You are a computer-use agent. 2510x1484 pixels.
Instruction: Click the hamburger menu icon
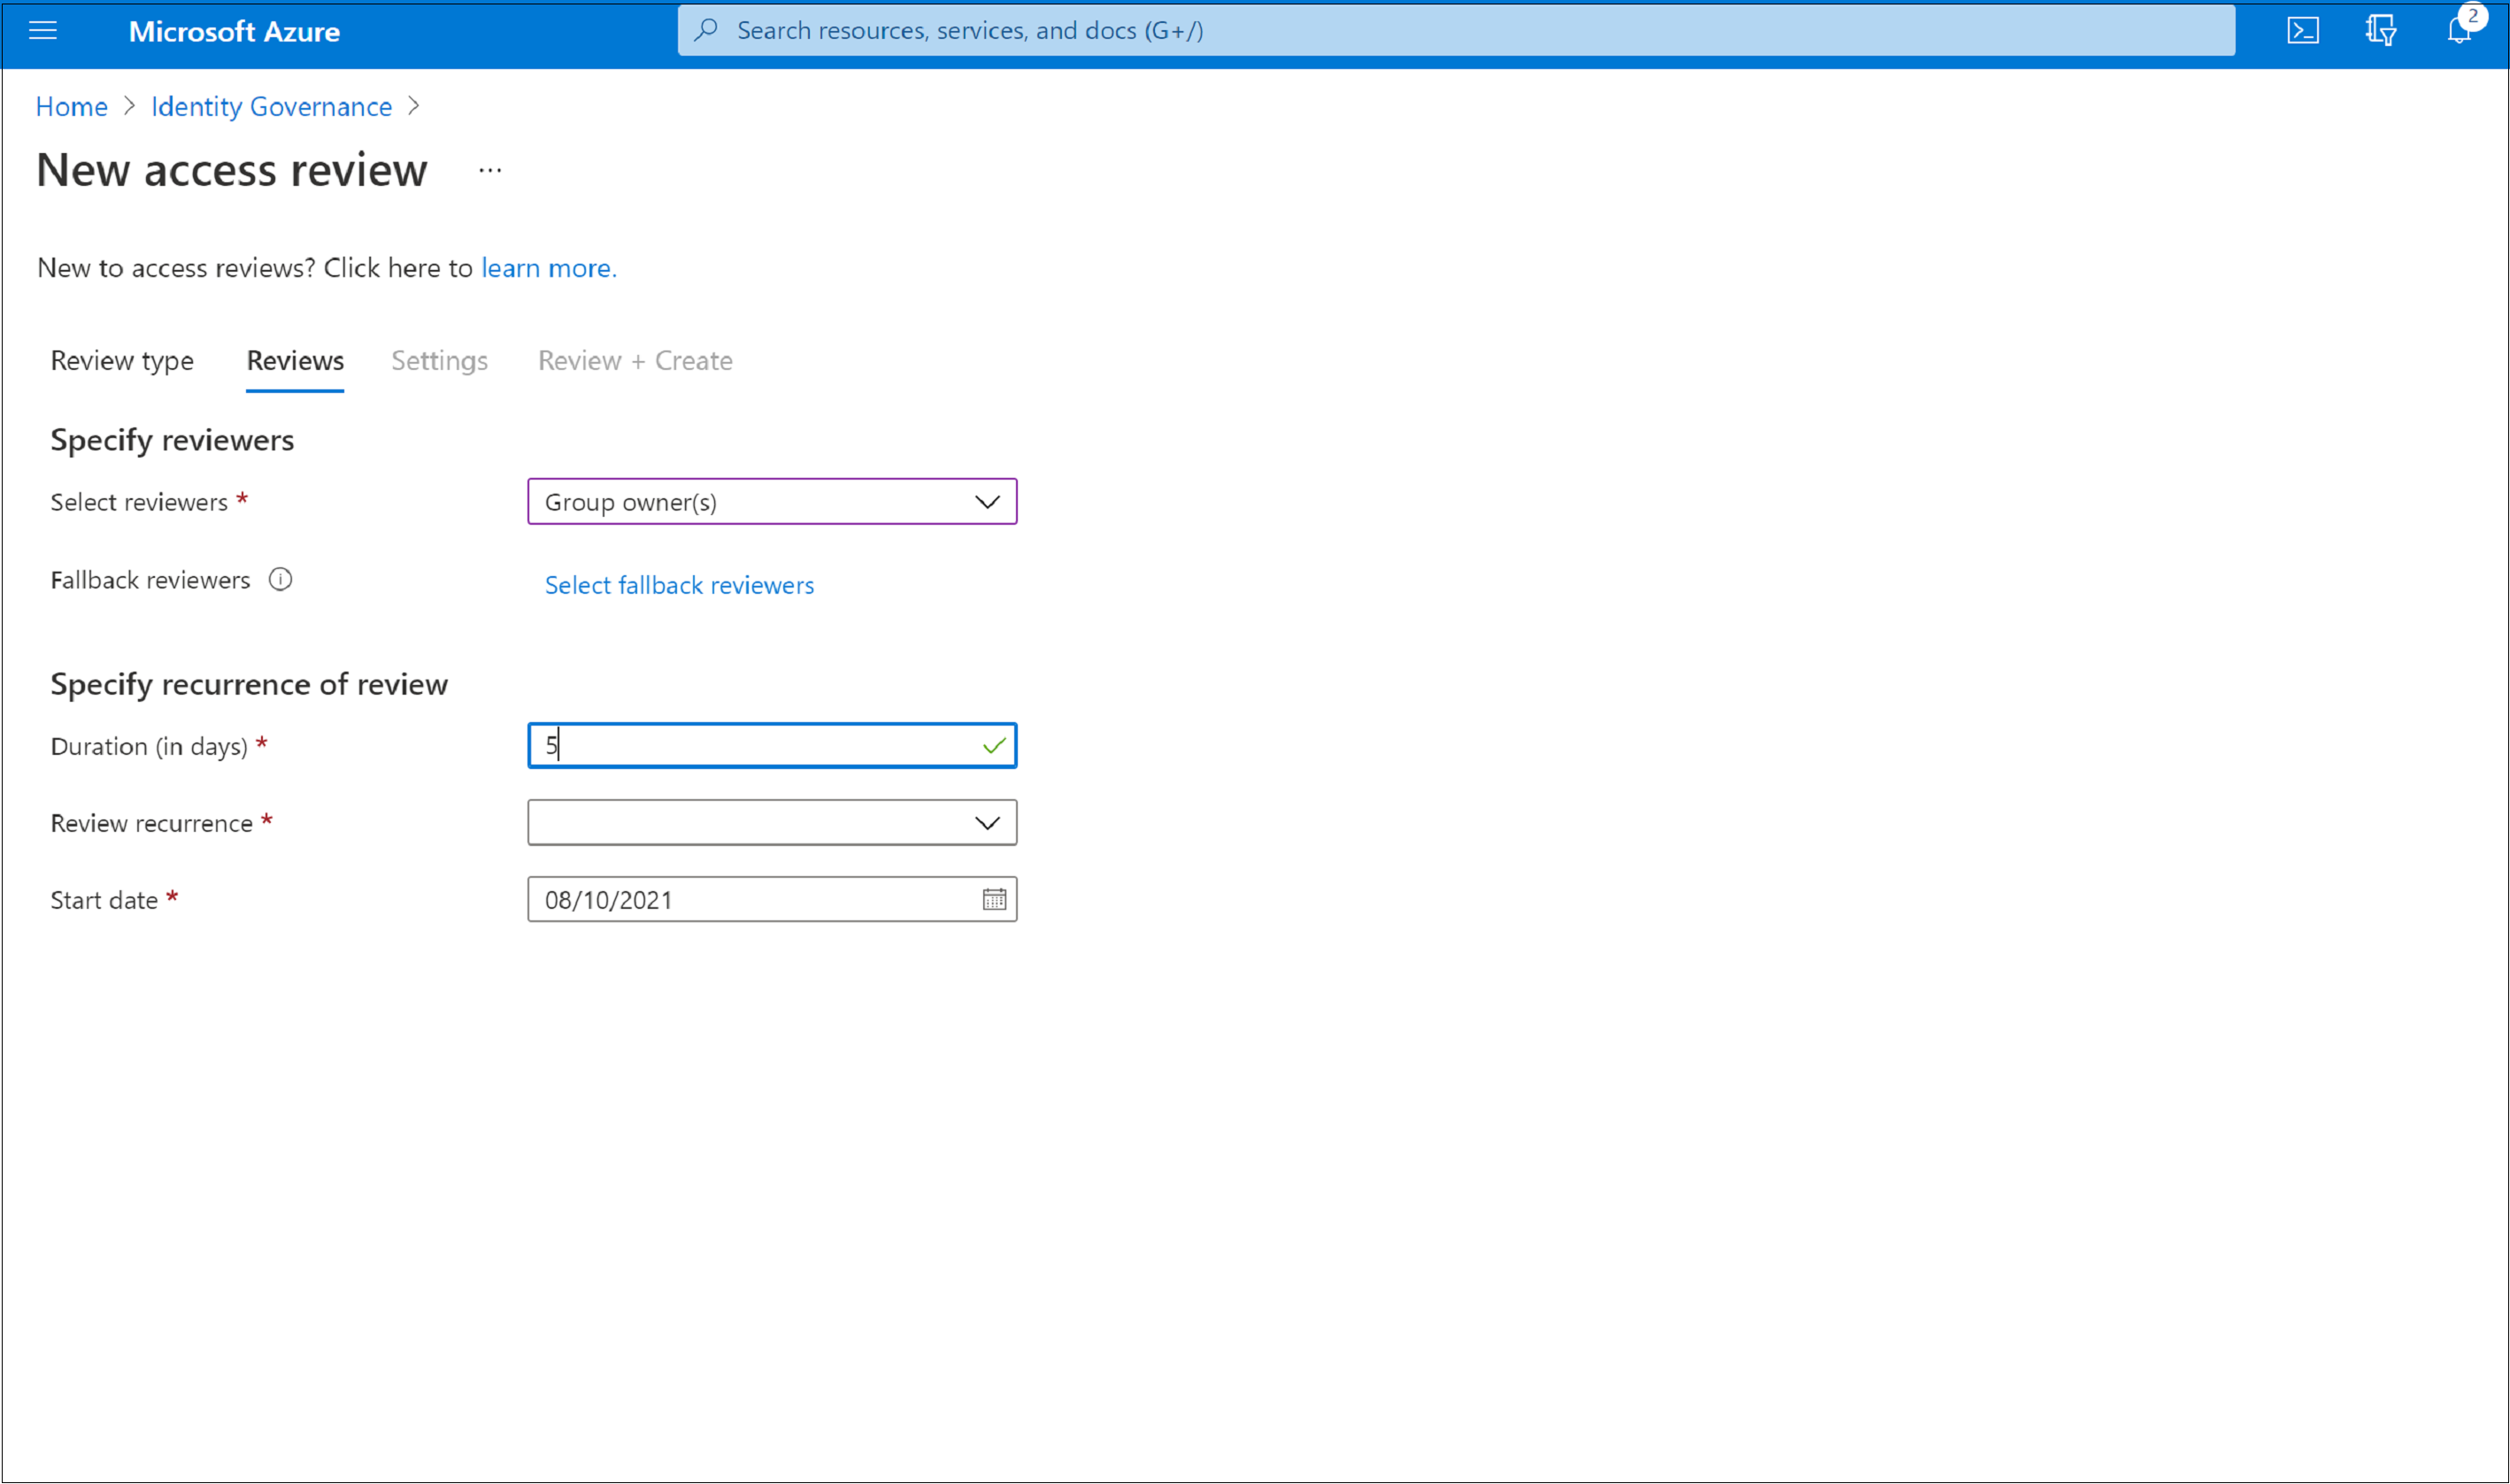[48, 28]
